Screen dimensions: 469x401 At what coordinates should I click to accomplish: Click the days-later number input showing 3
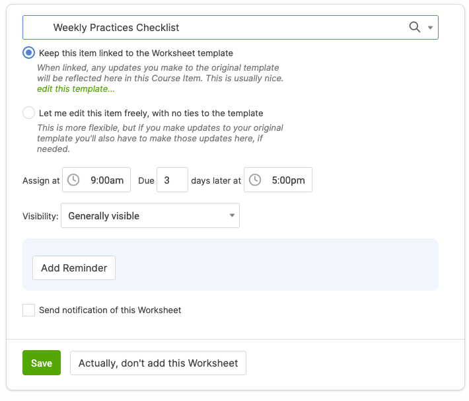(x=172, y=180)
